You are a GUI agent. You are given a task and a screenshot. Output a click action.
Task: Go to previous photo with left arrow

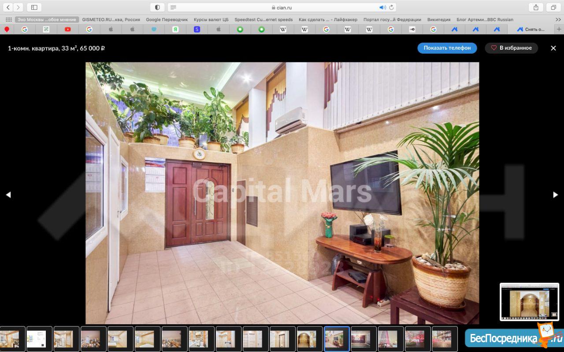pyautogui.click(x=8, y=195)
